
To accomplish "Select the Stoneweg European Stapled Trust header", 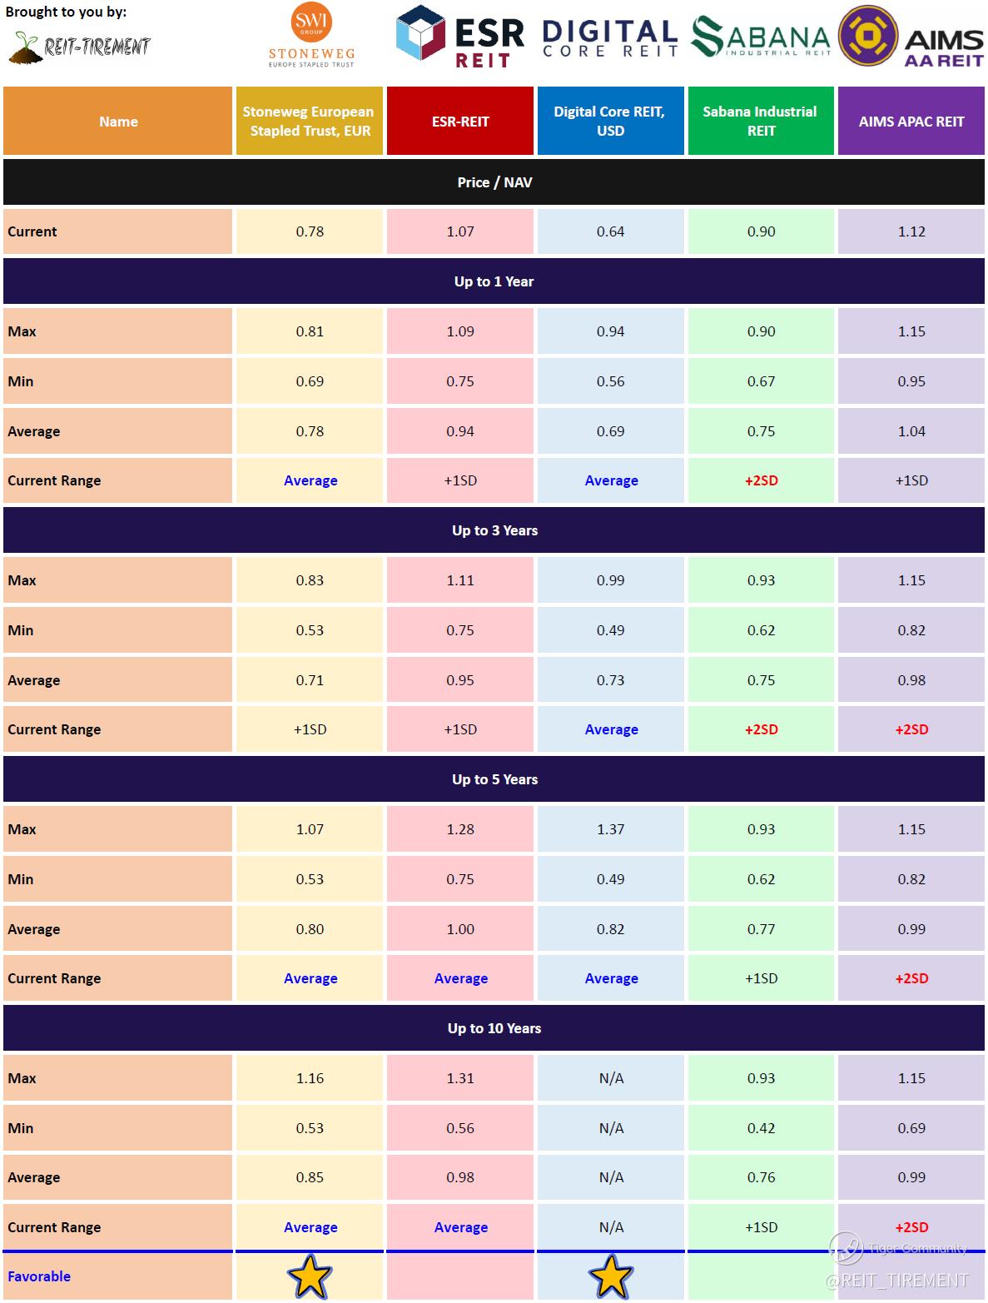I will [310, 121].
